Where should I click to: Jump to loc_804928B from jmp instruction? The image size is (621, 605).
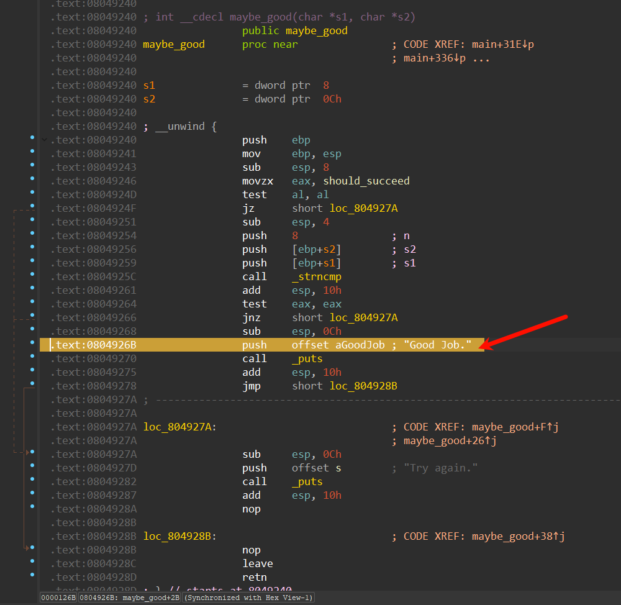[x=363, y=386]
